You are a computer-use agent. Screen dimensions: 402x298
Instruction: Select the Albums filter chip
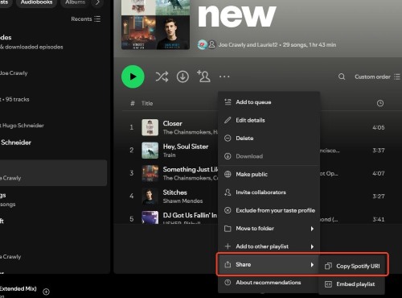point(76,2)
